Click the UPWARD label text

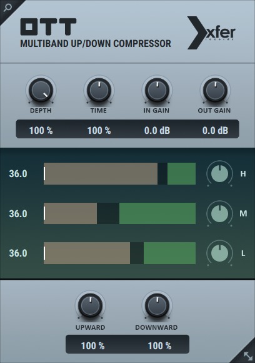click(91, 327)
